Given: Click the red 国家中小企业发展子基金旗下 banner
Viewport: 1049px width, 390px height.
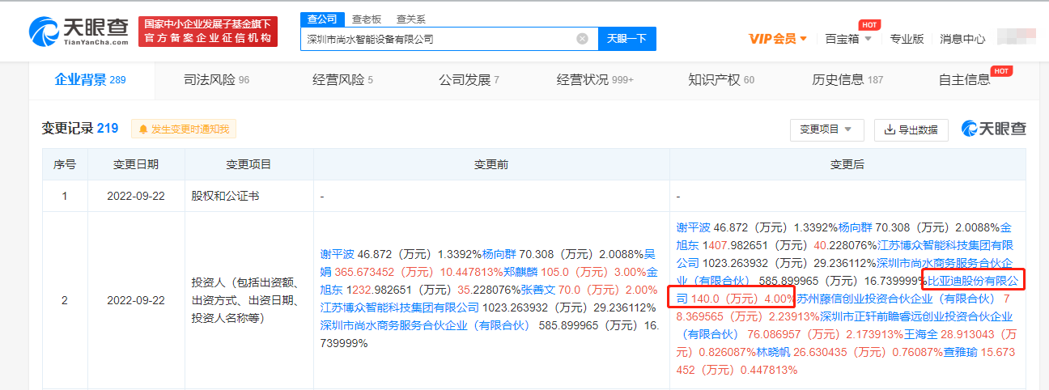Looking at the screenshot, I should (x=207, y=32).
